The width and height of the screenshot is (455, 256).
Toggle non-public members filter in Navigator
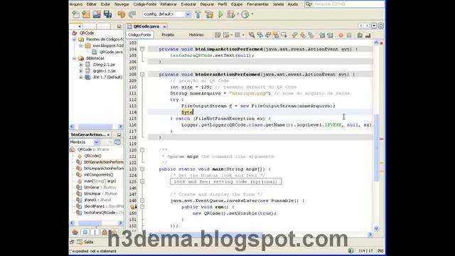[105, 233]
